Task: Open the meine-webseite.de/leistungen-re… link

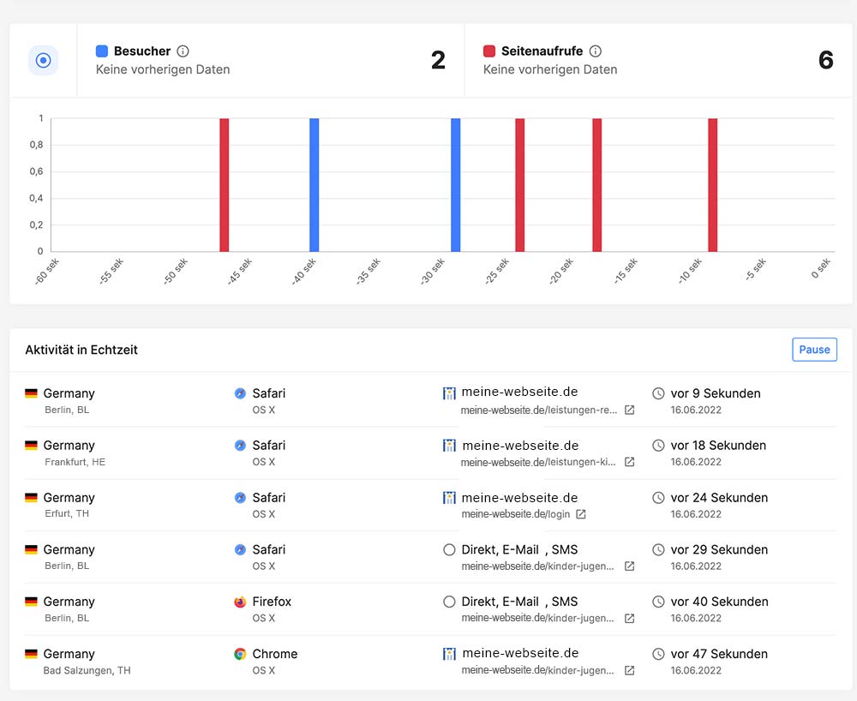Action: (539, 410)
